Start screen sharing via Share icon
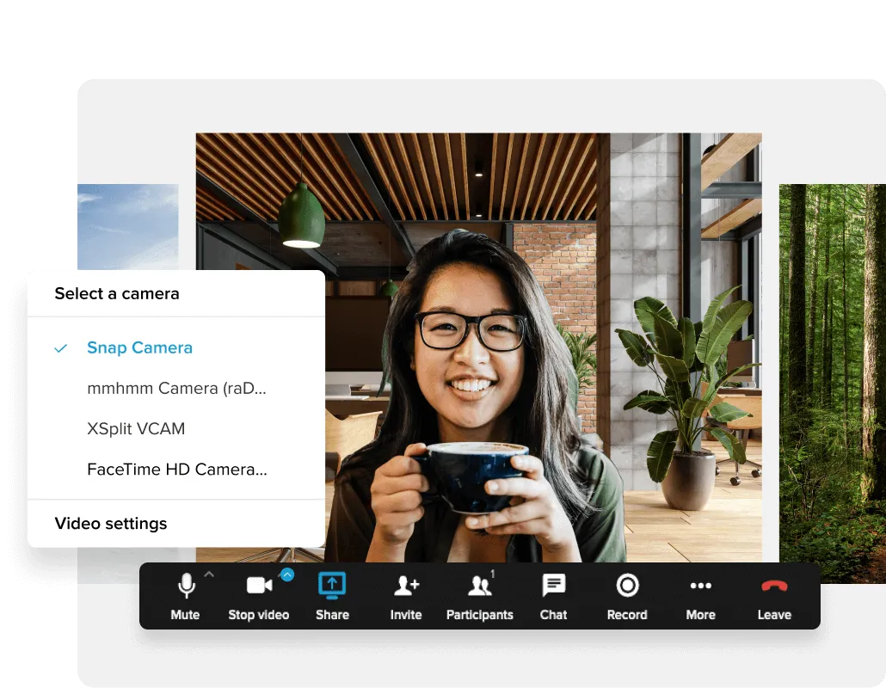Screen dimensions: 886x688 pyautogui.click(x=332, y=586)
